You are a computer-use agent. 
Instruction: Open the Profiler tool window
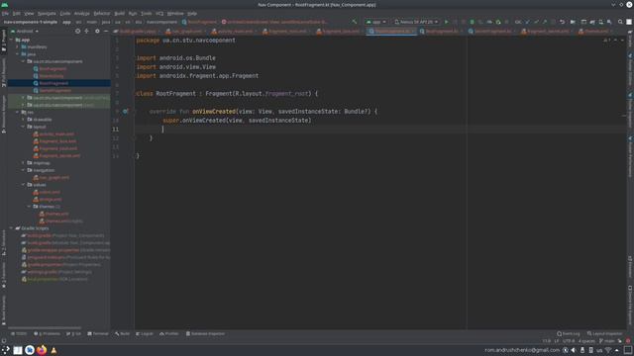(x=169, y=334)
